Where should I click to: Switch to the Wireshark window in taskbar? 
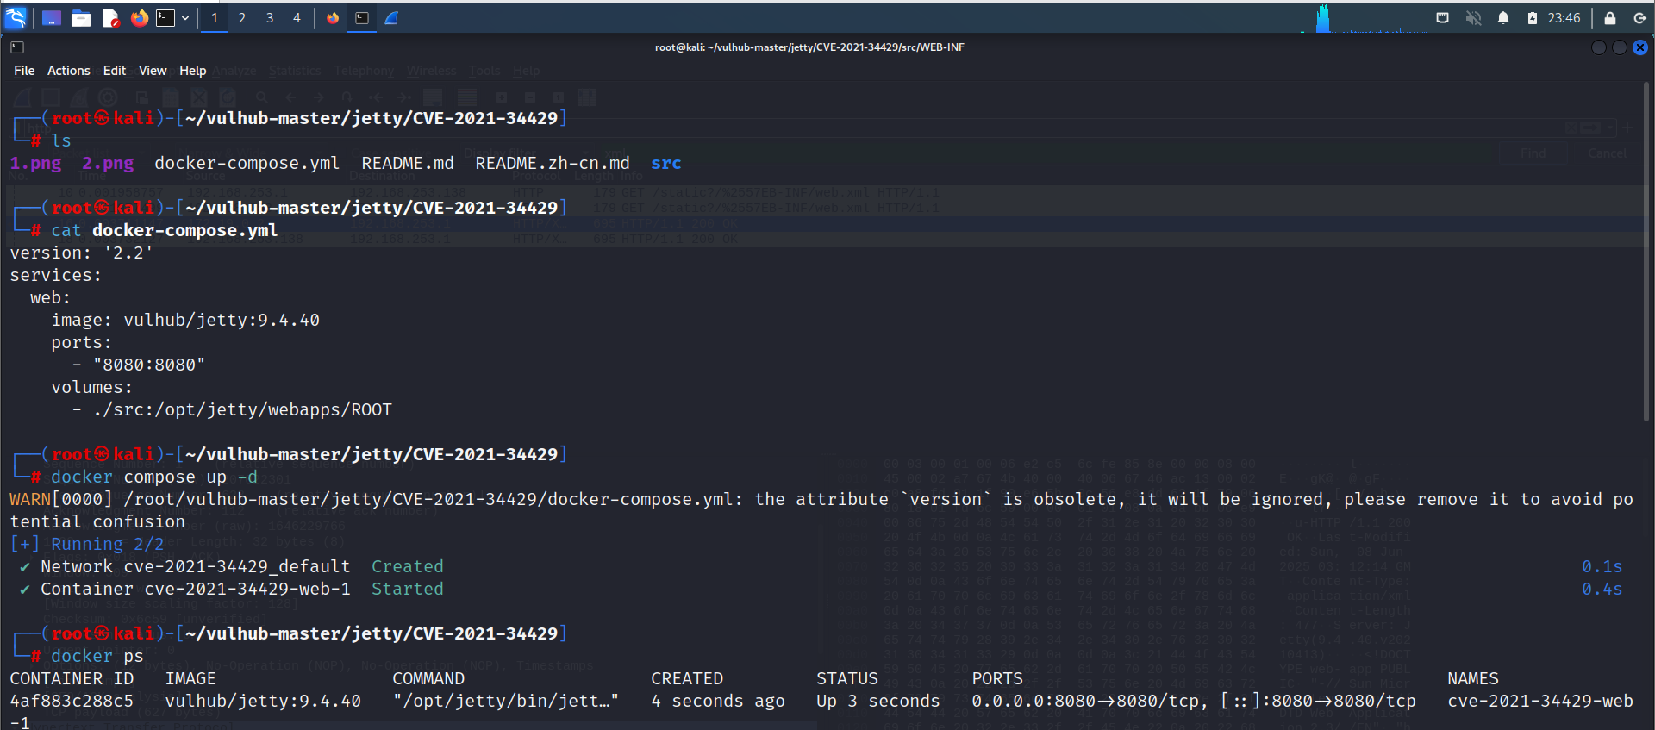tap(391, 18)
